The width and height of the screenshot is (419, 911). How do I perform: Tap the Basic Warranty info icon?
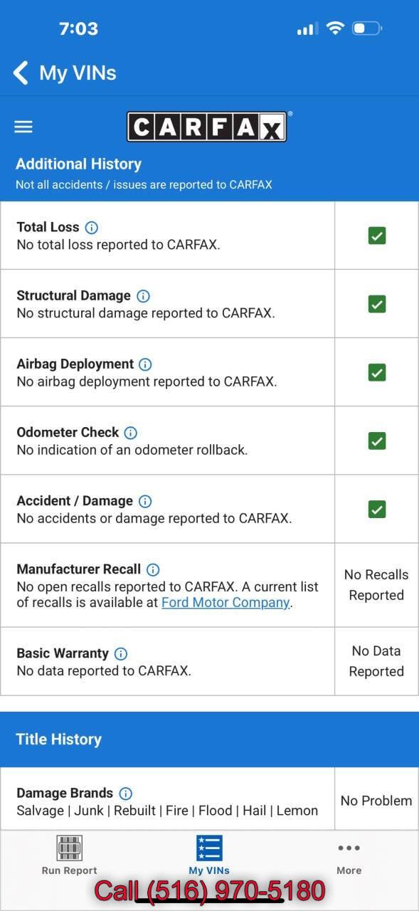[121, 653]
